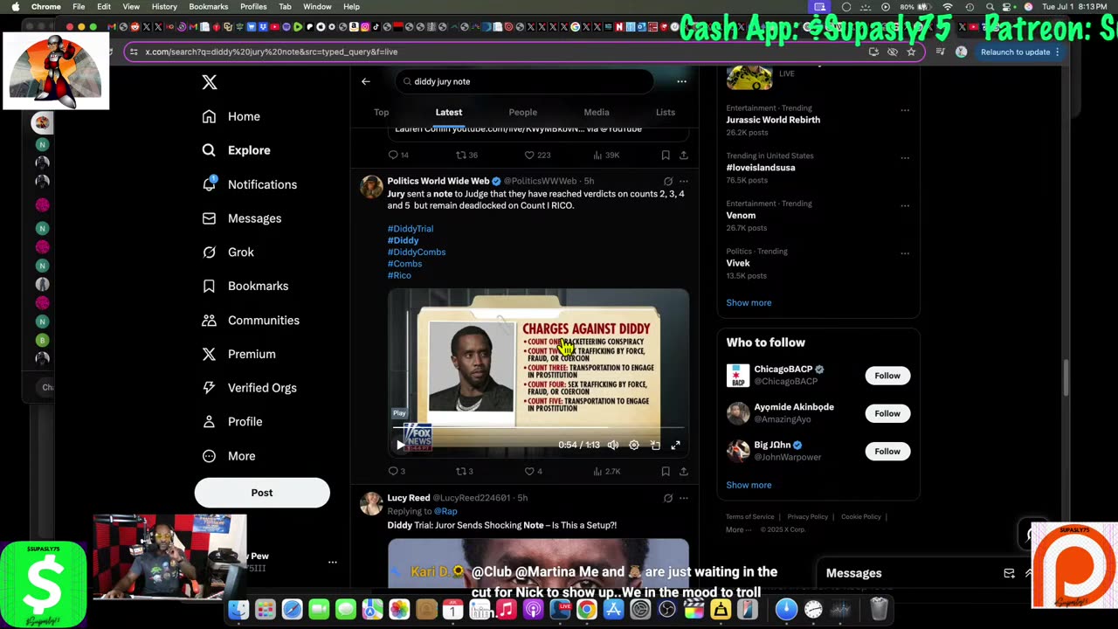Follow Big JOhn
Screen dimensions: 1118x629
point(887,451)
